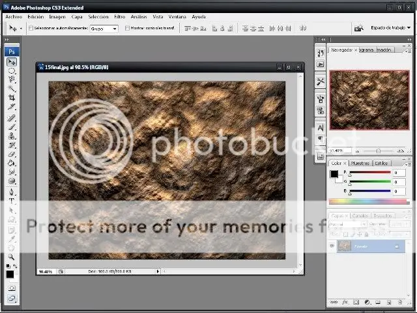The width and height of the screenshot is (417, 313).
Task: Expand the toolbox double-arrow at top
Action: (7, 39)
